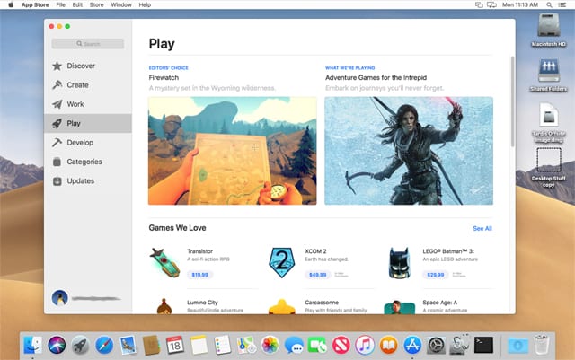The width and height of the screenshot is (575, 360).
Task: Go to the Create section in sidebar
Action: click(x=77, y=85)
